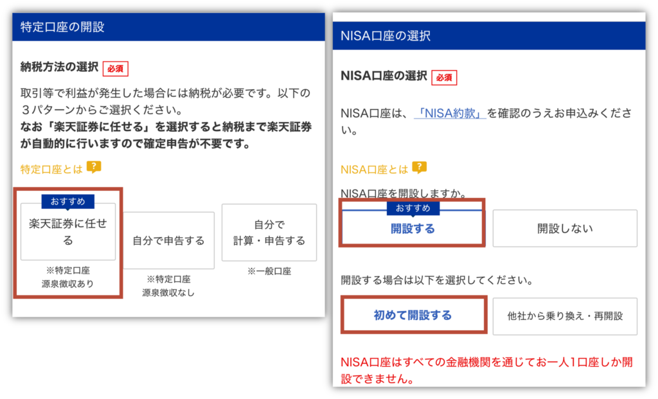
Task: Choose 開設する to open a NISA account
Action: (x=413, y=229)
